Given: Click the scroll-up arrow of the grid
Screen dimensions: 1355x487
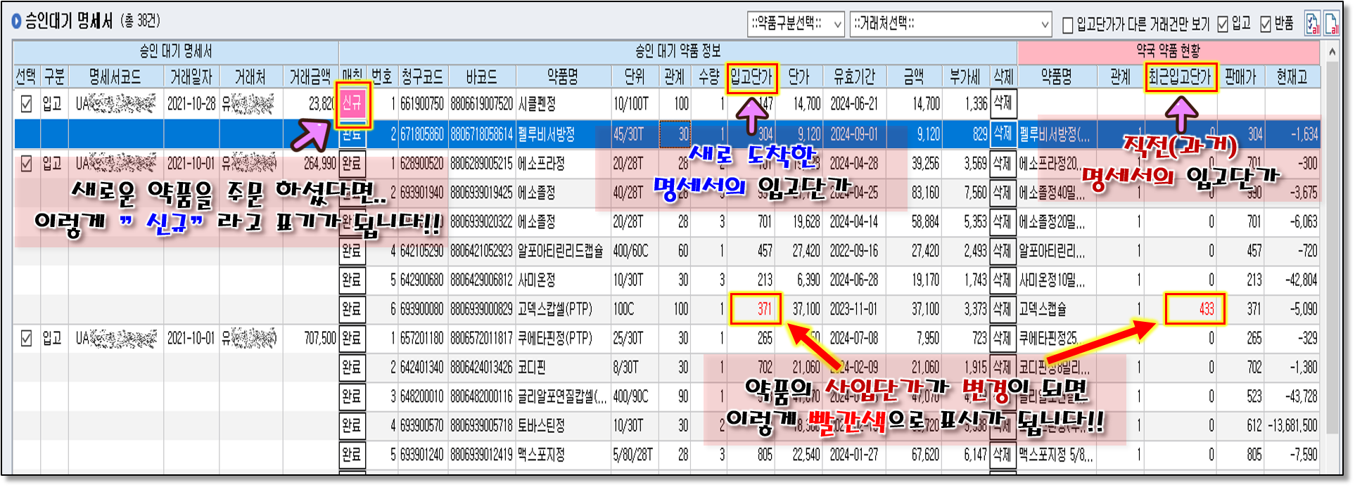Looking at the screenshot, I should 1332,52.
